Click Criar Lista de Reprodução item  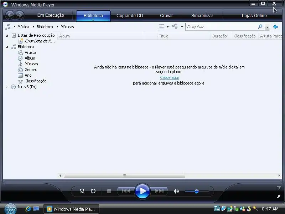click(40, 41)
